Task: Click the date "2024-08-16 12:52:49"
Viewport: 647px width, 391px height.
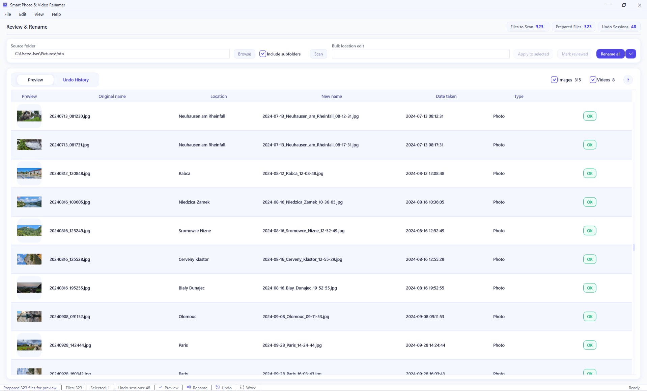Action: click(425, 231)
